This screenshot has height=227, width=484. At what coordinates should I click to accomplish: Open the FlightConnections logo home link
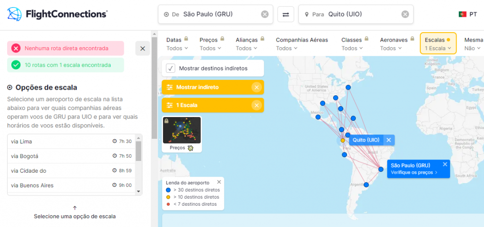[x=57, y=14]
